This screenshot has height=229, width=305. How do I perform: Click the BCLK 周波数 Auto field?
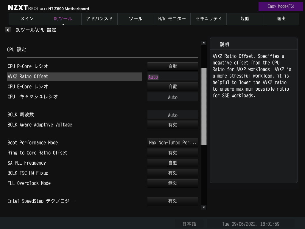point(173,115)
